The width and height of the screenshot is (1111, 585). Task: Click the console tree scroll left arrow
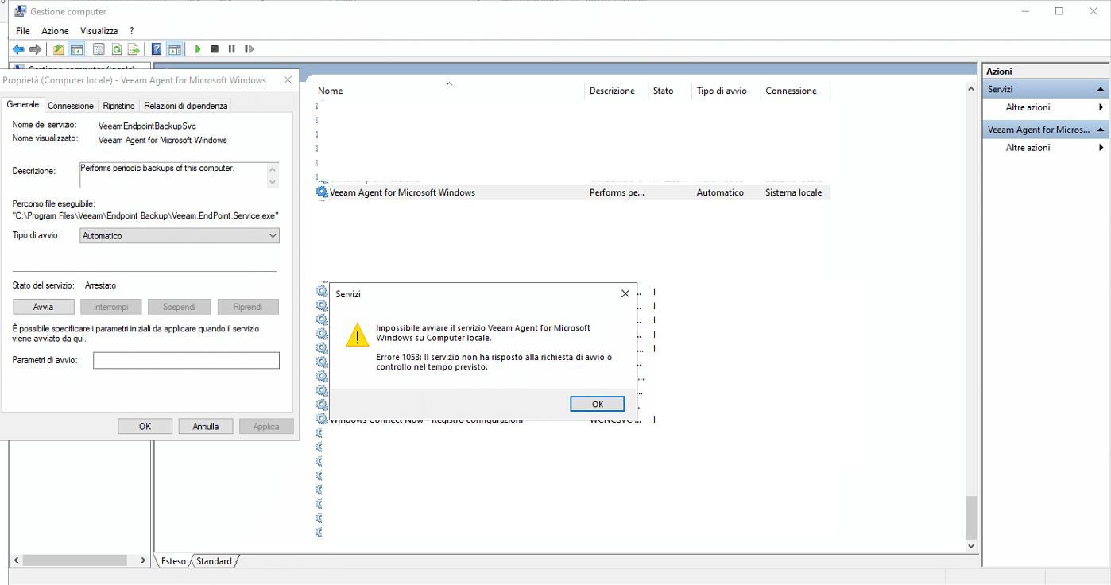(15, 560)
